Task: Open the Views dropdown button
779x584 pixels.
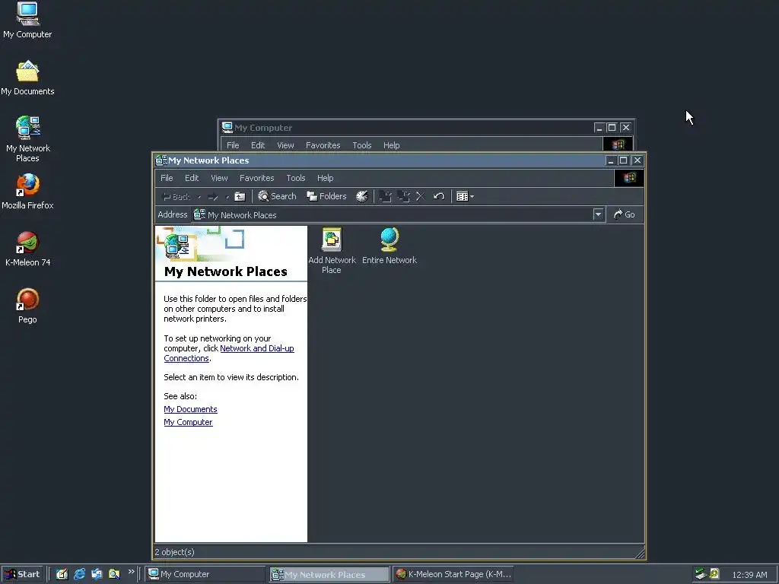Action: [x=465, y=197]
